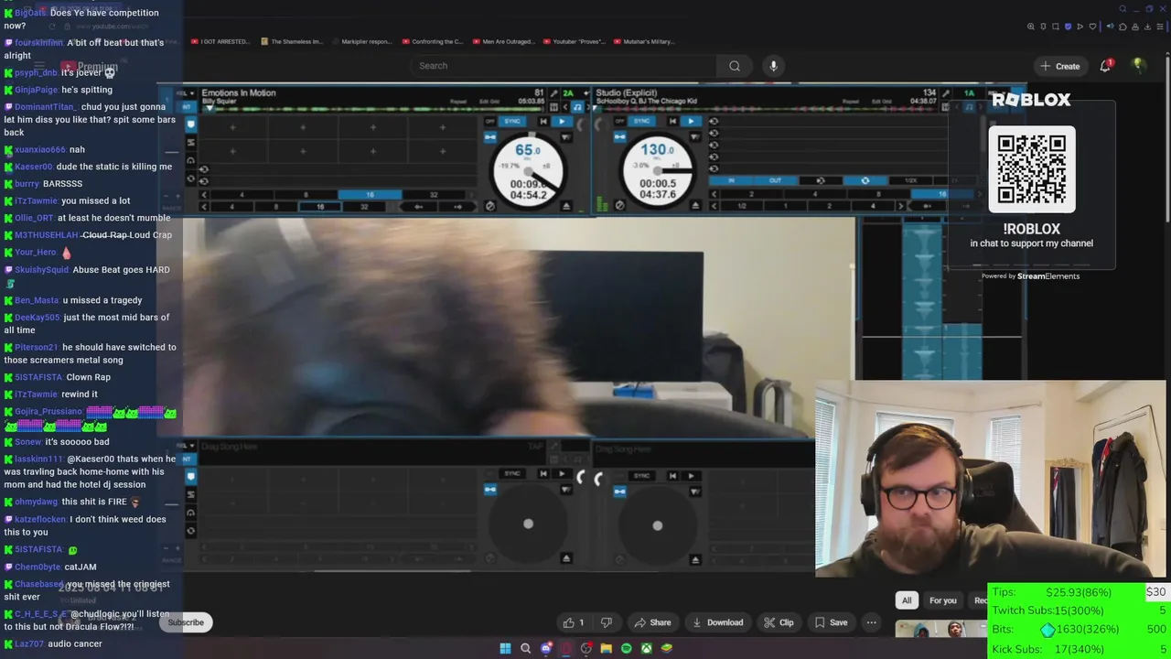The width and height of the screenshot is (1171, 659).
Task: Click loop IN button on right deck
Action: pos(732,180)
